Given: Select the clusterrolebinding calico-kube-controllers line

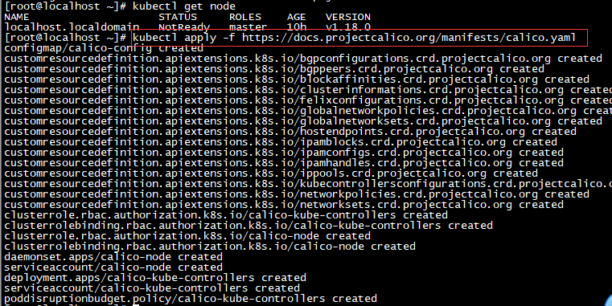Looking at the screenshot, I should tap(248, 226).
